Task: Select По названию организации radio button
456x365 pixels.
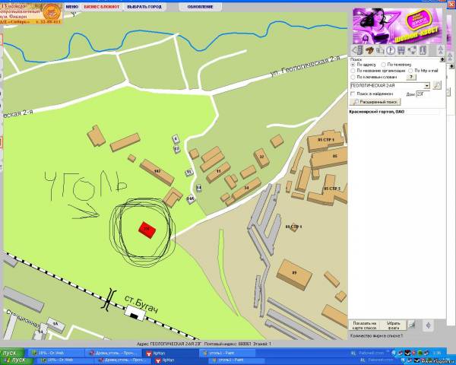Action: (x=353, y=71)
